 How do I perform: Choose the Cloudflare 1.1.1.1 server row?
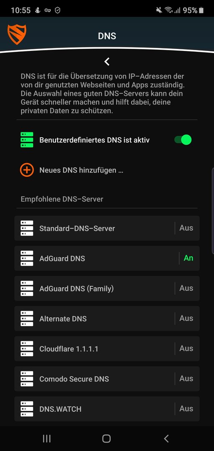107,349
